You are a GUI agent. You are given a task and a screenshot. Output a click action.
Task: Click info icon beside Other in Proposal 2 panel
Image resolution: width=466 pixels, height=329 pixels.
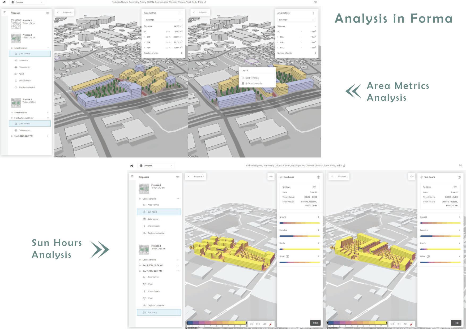(x=287, y=256)
